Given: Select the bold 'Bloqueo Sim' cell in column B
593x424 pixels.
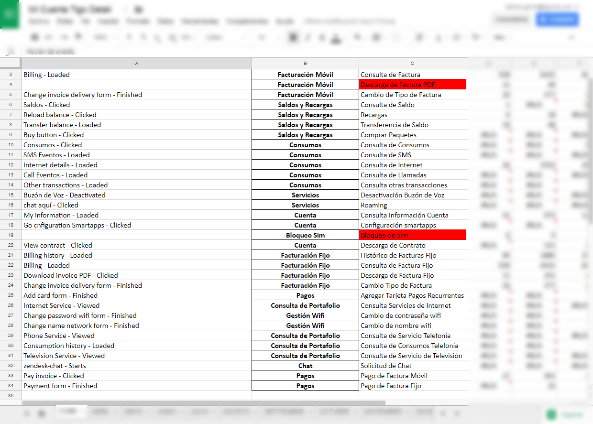Looking at the screenshot, I should tap(305, 235).
